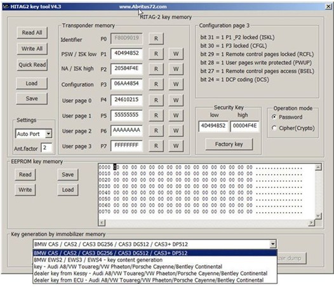Click the Read All button
This screenshot has width=334, height=287.
[32, 32]
